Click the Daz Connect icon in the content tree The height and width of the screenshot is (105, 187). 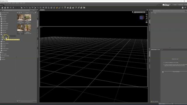point(1,14)
